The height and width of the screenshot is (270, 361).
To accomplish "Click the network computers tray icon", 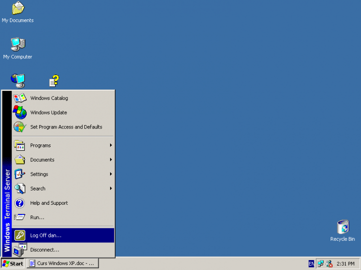I will point(320,264).
